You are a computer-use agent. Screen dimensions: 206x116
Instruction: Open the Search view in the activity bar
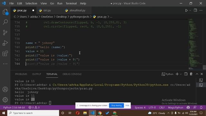pos(5,22)
